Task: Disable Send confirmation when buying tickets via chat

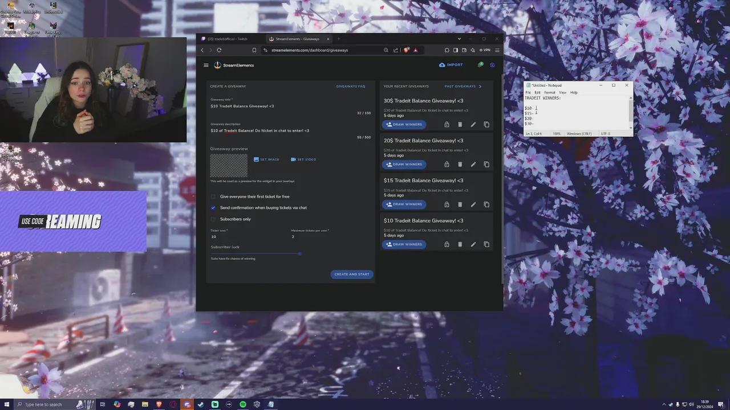Action: [213, 207]
